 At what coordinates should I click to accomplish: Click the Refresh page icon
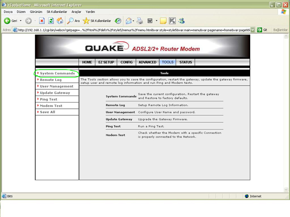51,21
